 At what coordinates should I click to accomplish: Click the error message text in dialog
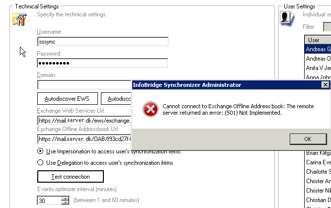click(x=238, y=110)
